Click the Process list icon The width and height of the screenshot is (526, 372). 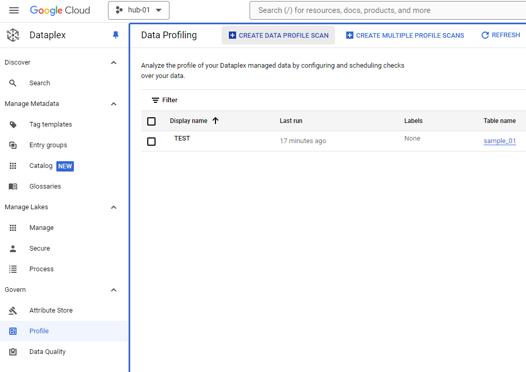coord(13,269)
